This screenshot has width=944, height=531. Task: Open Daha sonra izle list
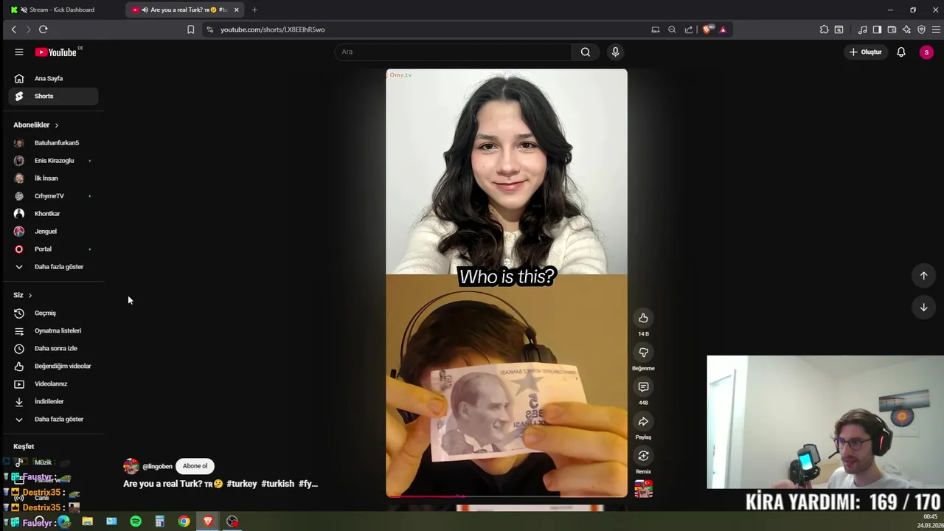point(53,349)
